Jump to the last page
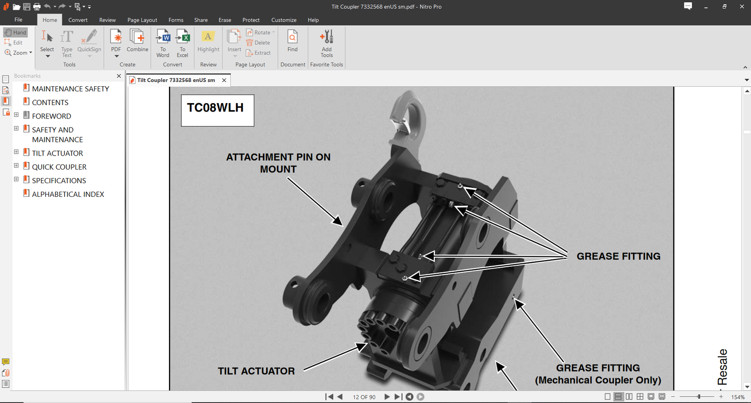The image size is (751, 403). pyautogui.click(x=398, y=396)
